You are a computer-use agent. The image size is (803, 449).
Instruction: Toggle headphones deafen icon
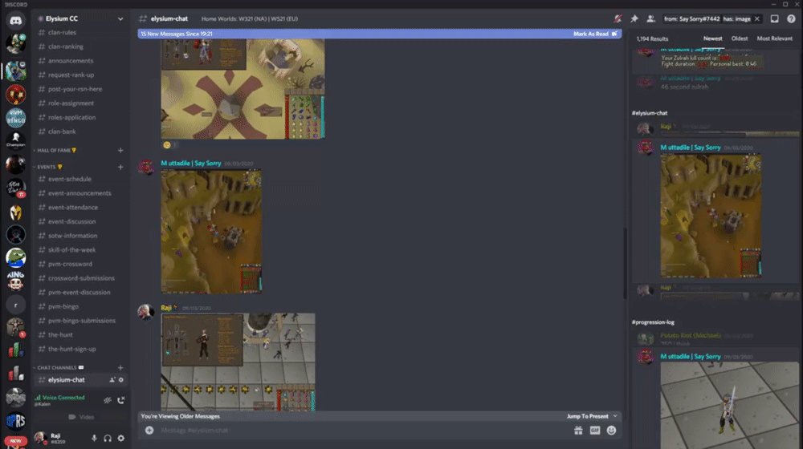click(108, 439)
